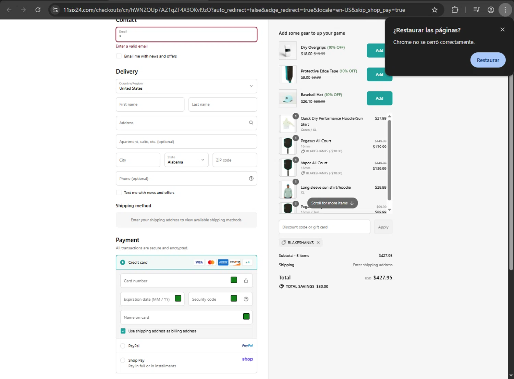Click the ZIP code field
The image size is (514, 379).
(235, 160)
